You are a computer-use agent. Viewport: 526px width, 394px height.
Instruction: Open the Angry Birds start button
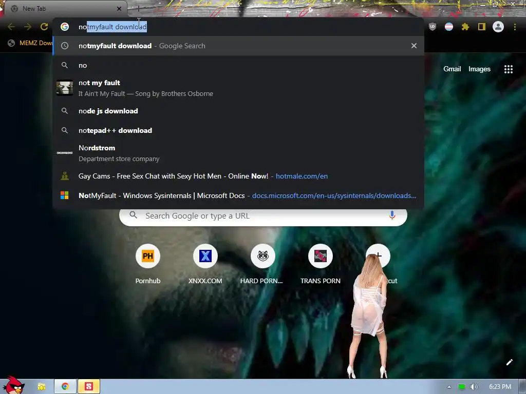click(13, 385)
